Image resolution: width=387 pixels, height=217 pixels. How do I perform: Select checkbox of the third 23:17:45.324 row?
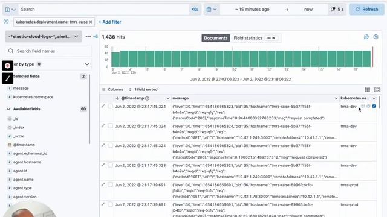coord(110,145)
